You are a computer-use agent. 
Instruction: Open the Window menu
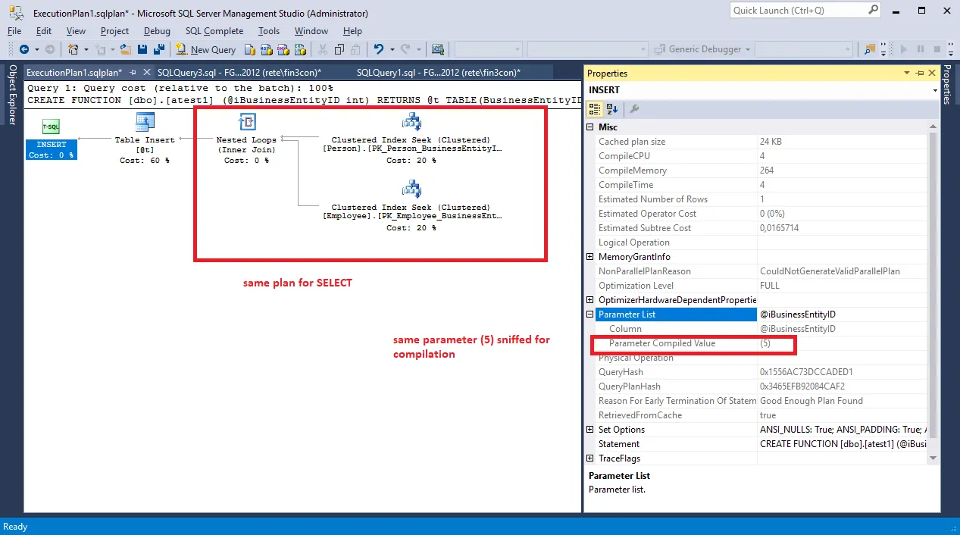click(x=311, y=31)
